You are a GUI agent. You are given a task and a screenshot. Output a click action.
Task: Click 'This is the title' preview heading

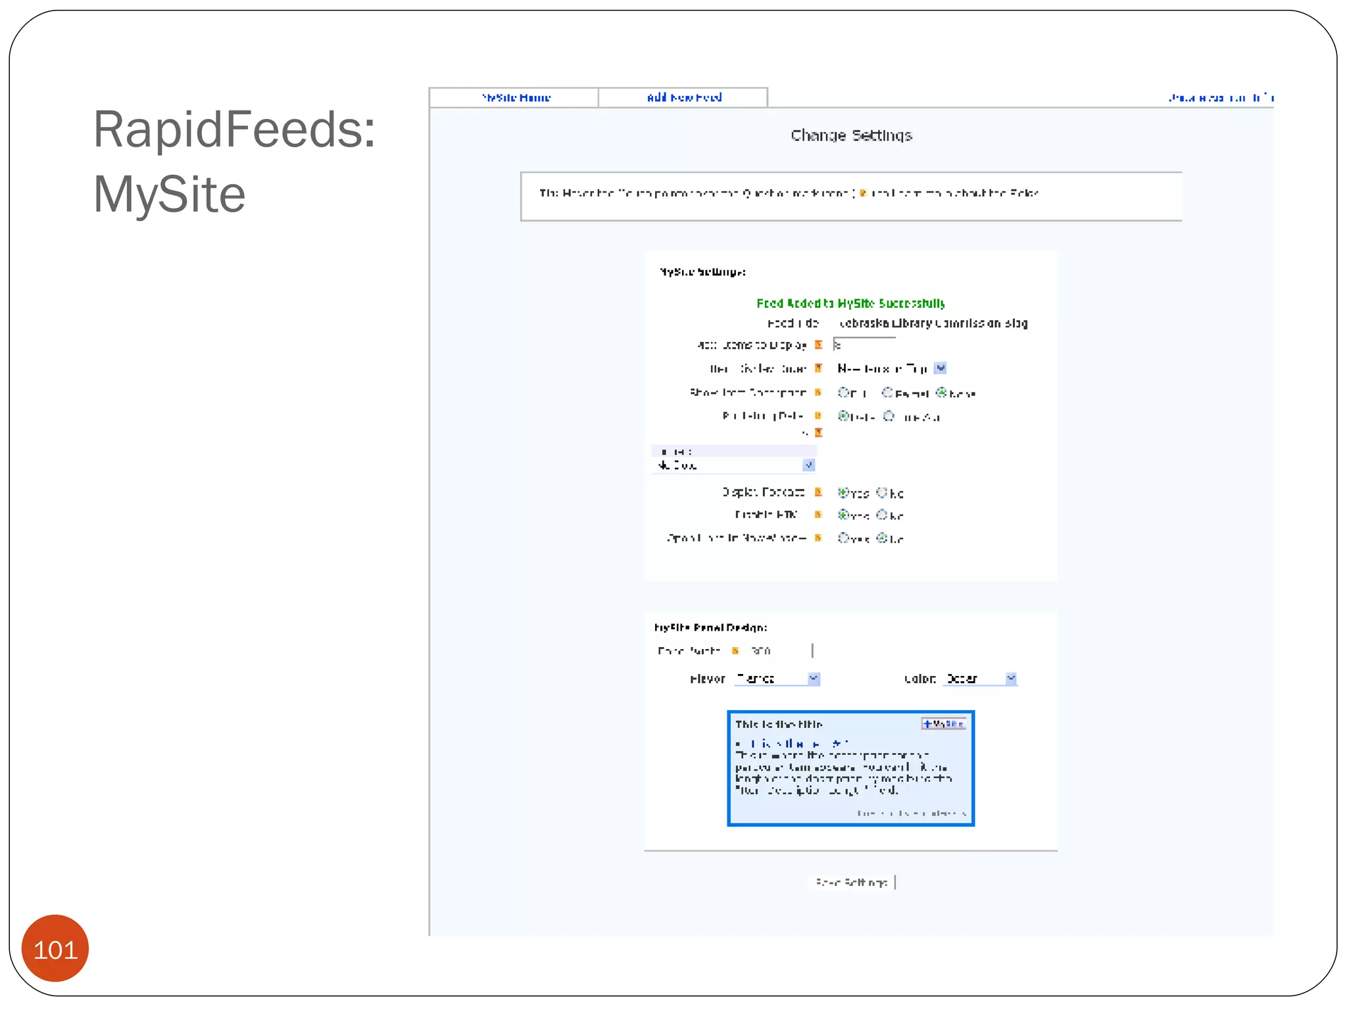[x=779, y=724]
